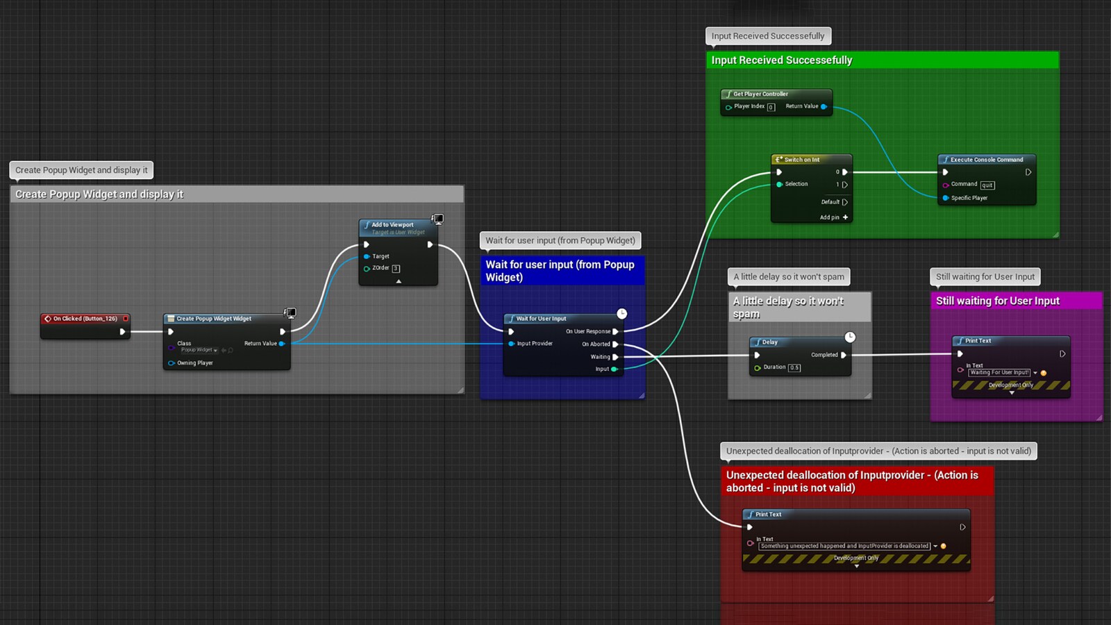Click the Selection pin on Switch on Int
Viewport: 1111px width, 625px height.
coord(779,184)
